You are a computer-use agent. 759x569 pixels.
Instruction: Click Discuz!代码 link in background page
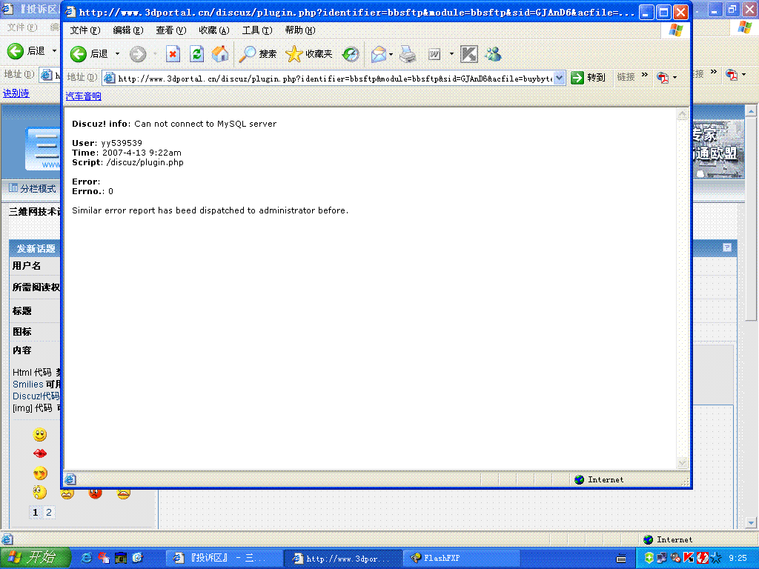pos(36,396)
